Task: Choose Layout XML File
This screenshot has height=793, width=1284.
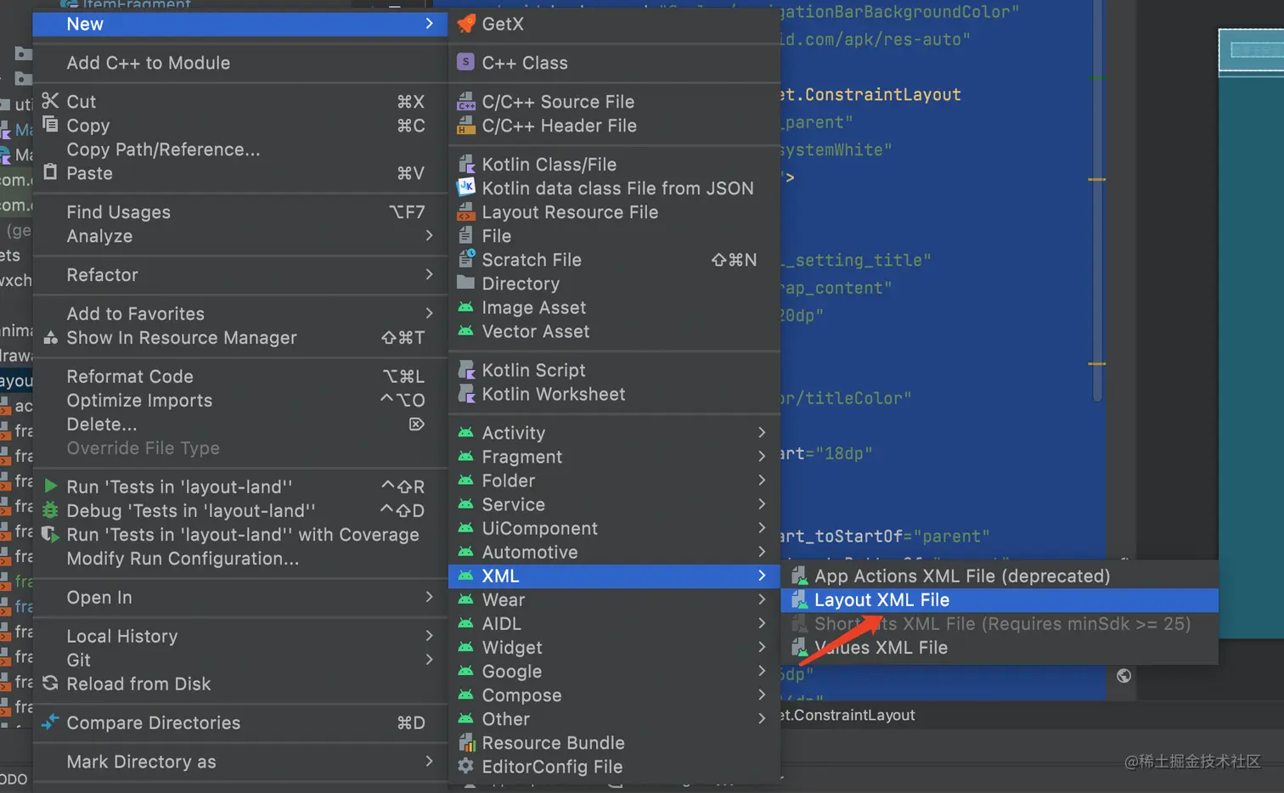Action: click(x=881, y=599)
